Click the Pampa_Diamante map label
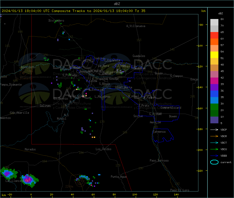Screen dimensions: 234x198 11,85
